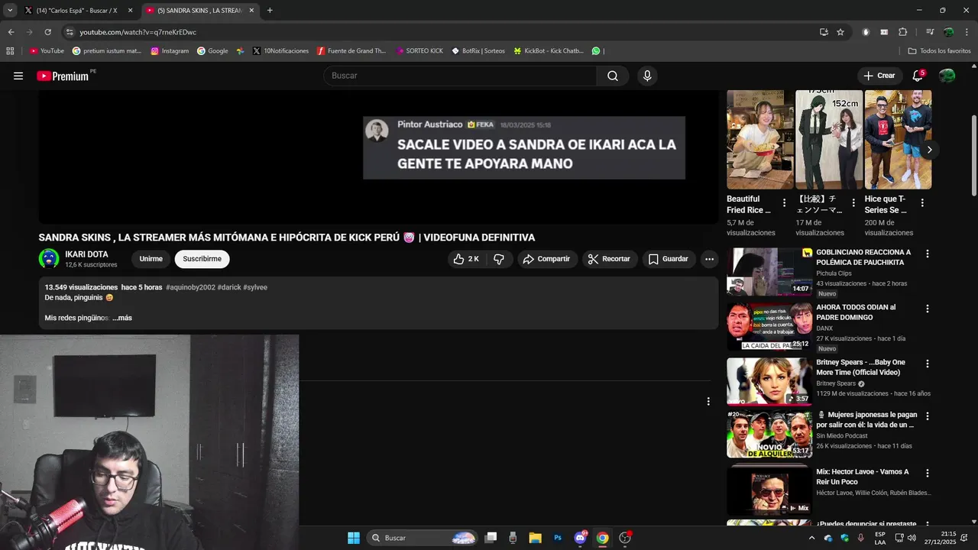The width and height of the screenshot is (978, 550).
Task: Open options for Mujeres japonesas video
Action: tap(928, 416)
